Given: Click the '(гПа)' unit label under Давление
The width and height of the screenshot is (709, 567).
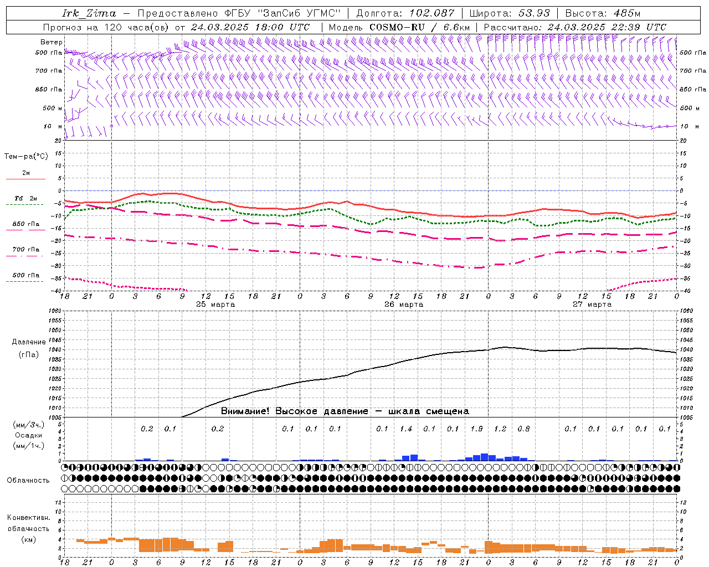Looking at the screenshot, I should pos(28,354).
